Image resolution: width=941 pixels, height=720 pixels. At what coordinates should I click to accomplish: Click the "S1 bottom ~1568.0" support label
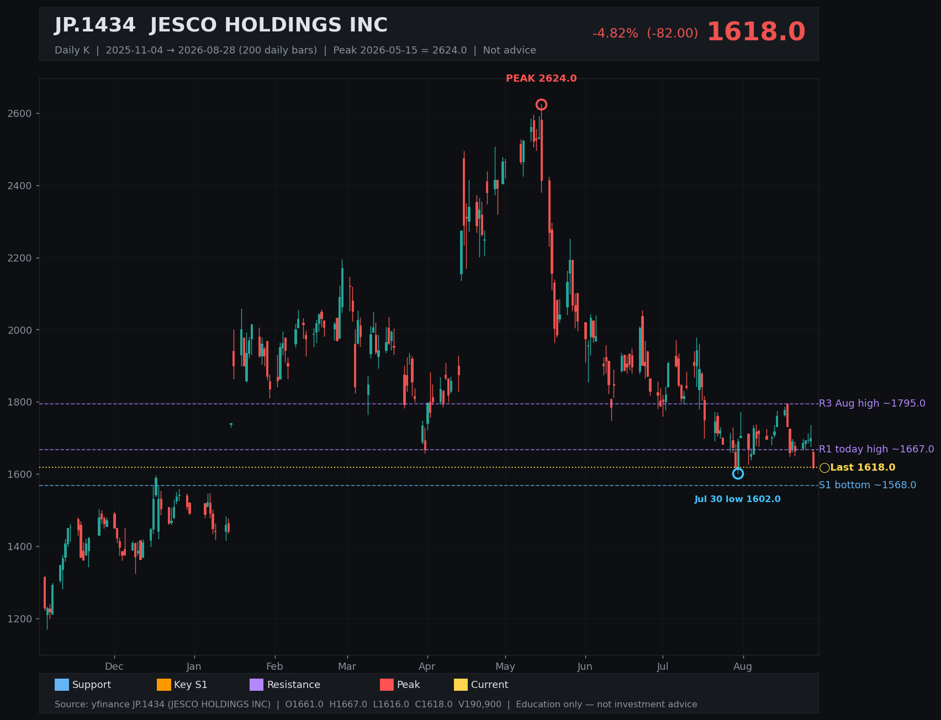pos(868,485)
